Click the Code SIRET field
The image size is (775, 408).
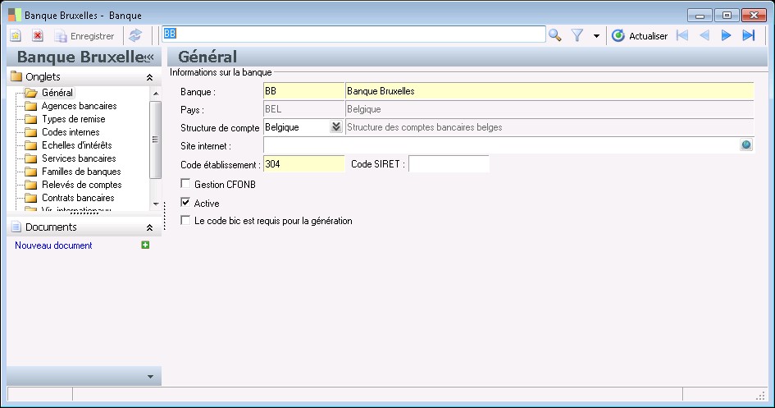(449, 164)
